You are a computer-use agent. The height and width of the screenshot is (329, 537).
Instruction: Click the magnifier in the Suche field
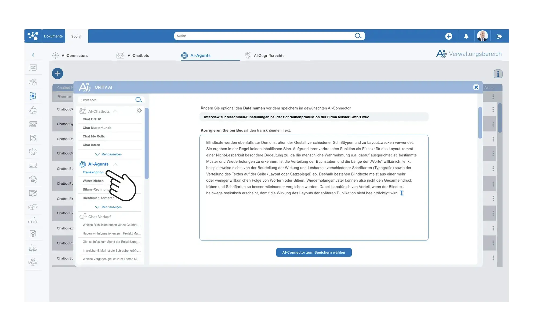click(x=358, y=36)
